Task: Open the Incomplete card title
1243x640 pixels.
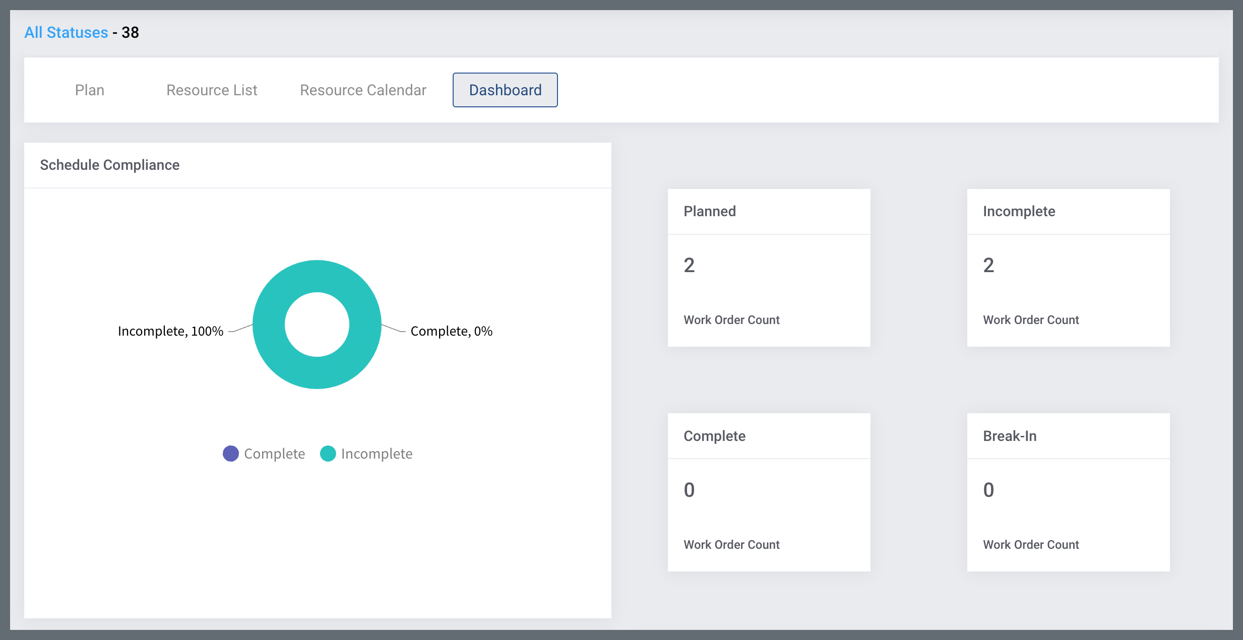Action: (1019, 211)
